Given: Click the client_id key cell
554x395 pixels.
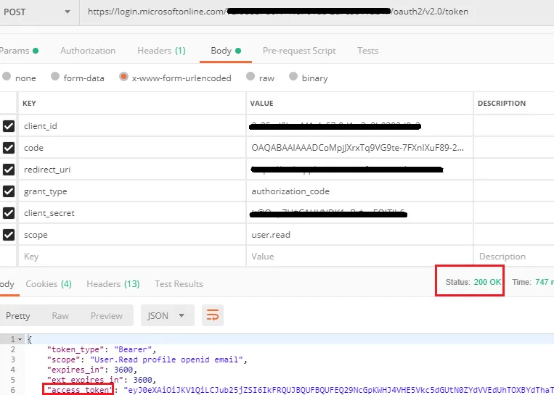Looking at the screenshot, I should [x=132, y=126].
